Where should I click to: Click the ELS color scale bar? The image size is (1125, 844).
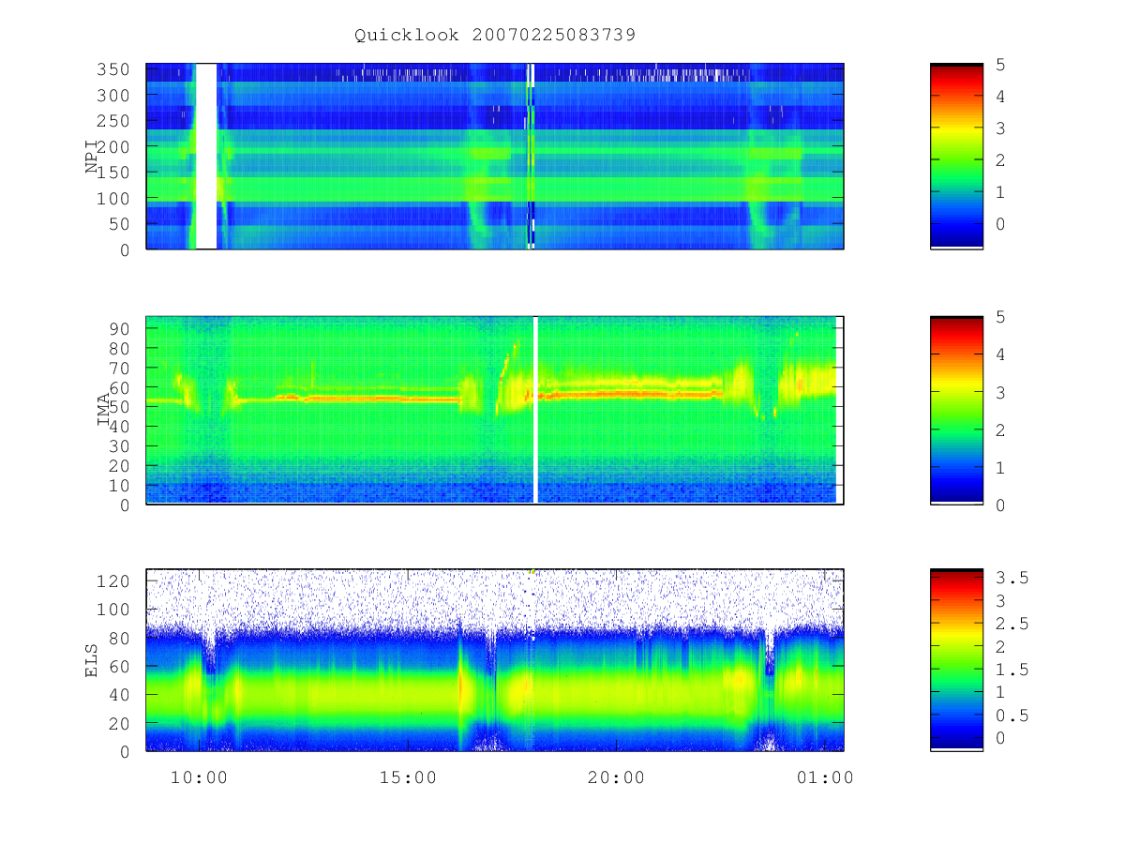coord(956,659)
